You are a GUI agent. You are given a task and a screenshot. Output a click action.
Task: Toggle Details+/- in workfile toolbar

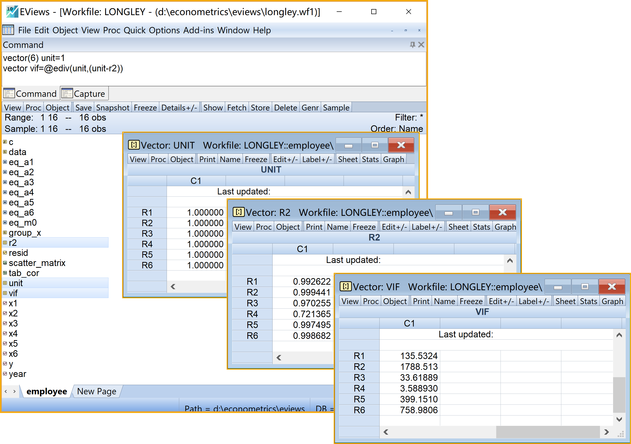(179, 108)
